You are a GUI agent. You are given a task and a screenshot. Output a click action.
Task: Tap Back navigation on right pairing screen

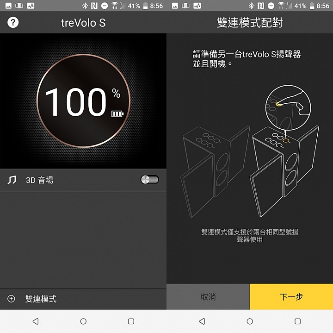[x=202, y=321]
